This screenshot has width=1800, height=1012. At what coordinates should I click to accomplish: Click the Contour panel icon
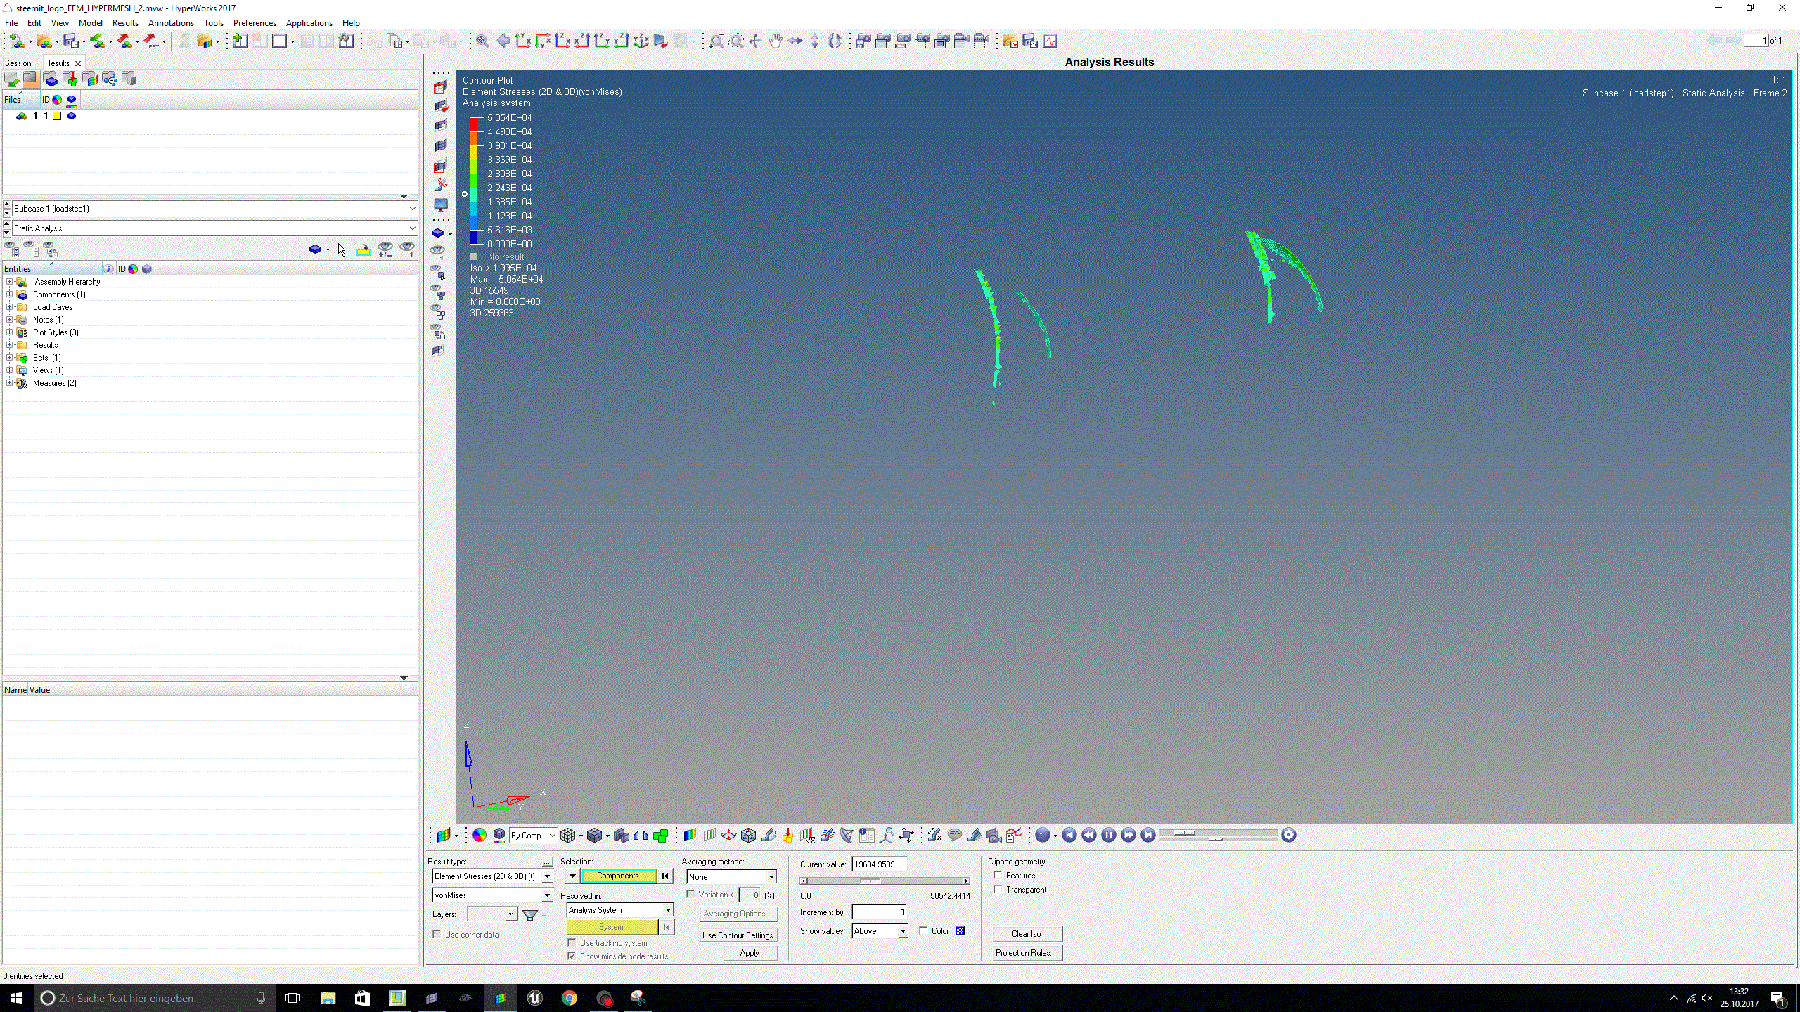tap(690, 835)
